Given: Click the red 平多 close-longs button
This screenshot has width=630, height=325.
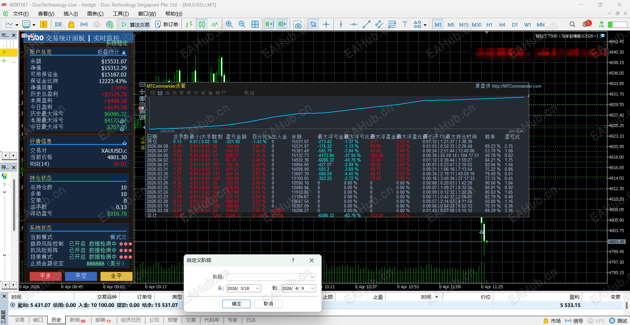Looking at the screenshot, I should (x=45, y=276).
